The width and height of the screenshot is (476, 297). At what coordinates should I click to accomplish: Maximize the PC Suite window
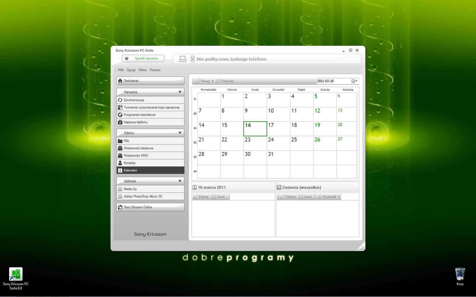[x=350, y=50]
